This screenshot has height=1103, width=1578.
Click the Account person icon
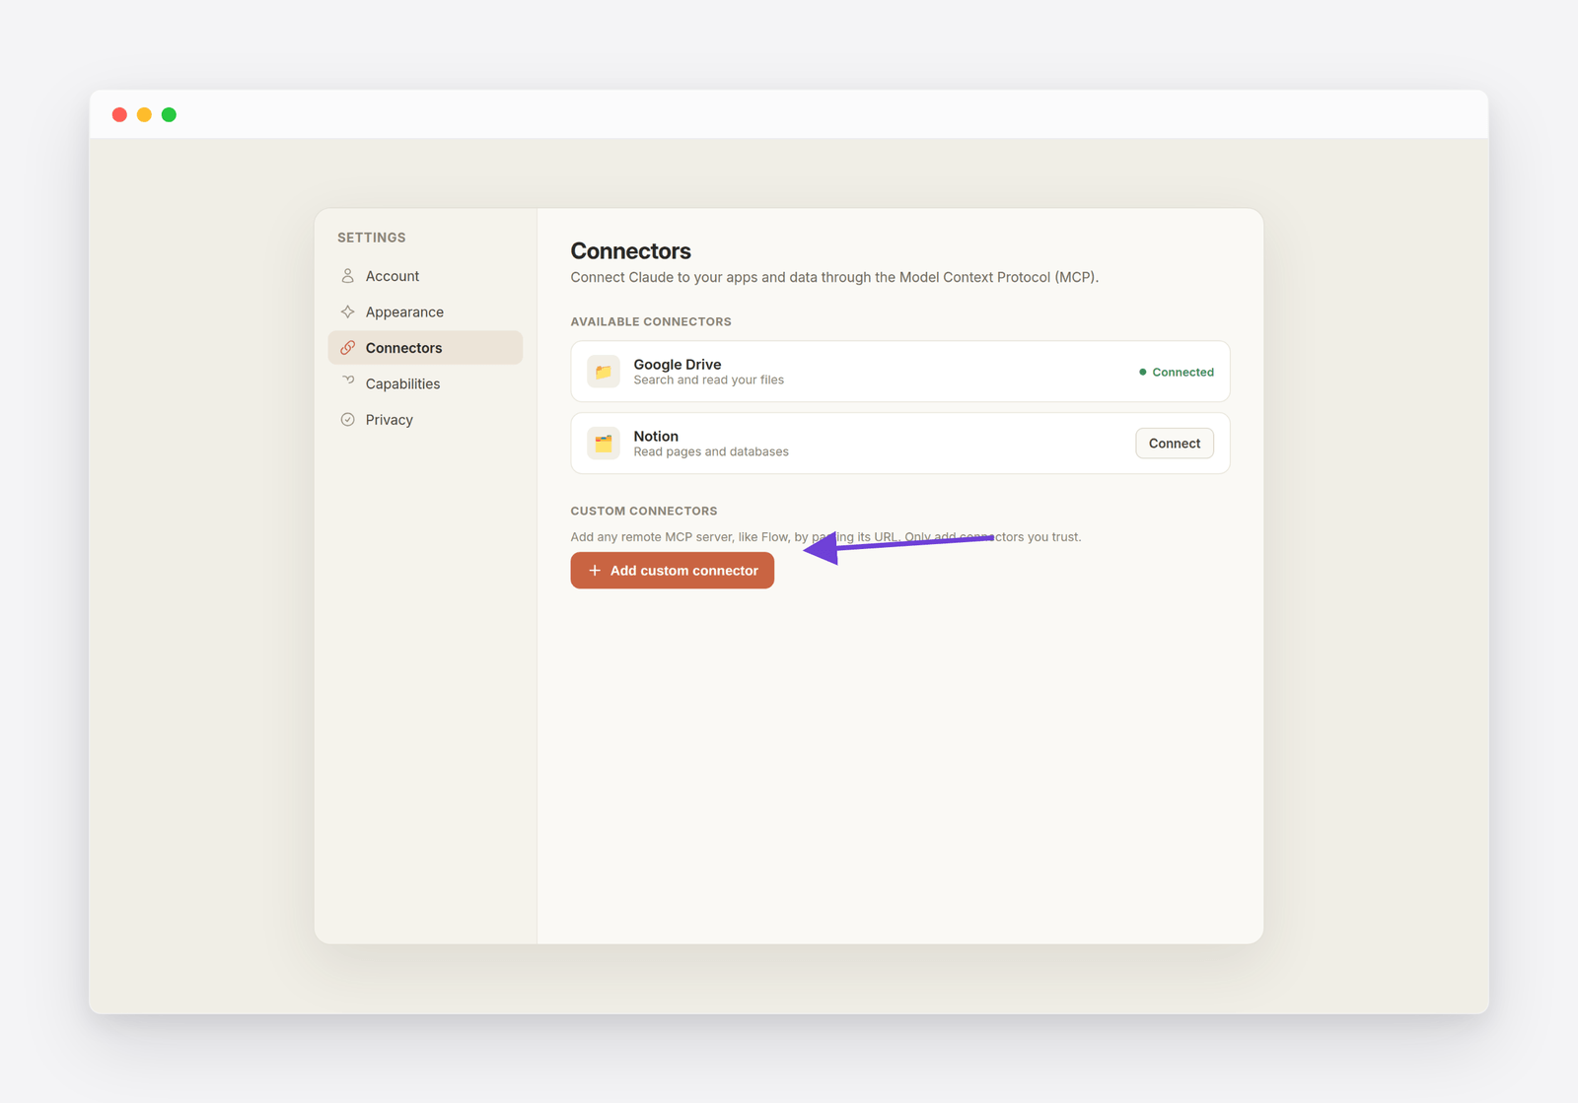[x=347, y=276]
